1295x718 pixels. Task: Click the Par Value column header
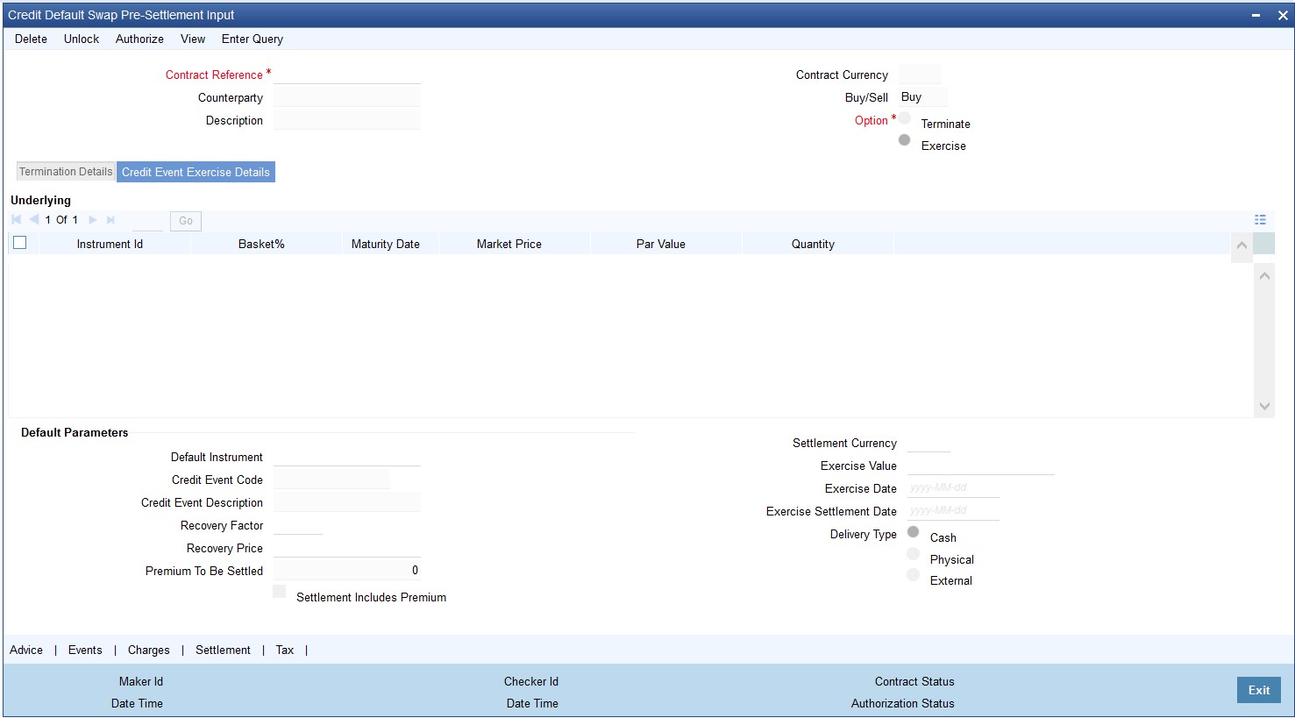[x=661, y=244]
